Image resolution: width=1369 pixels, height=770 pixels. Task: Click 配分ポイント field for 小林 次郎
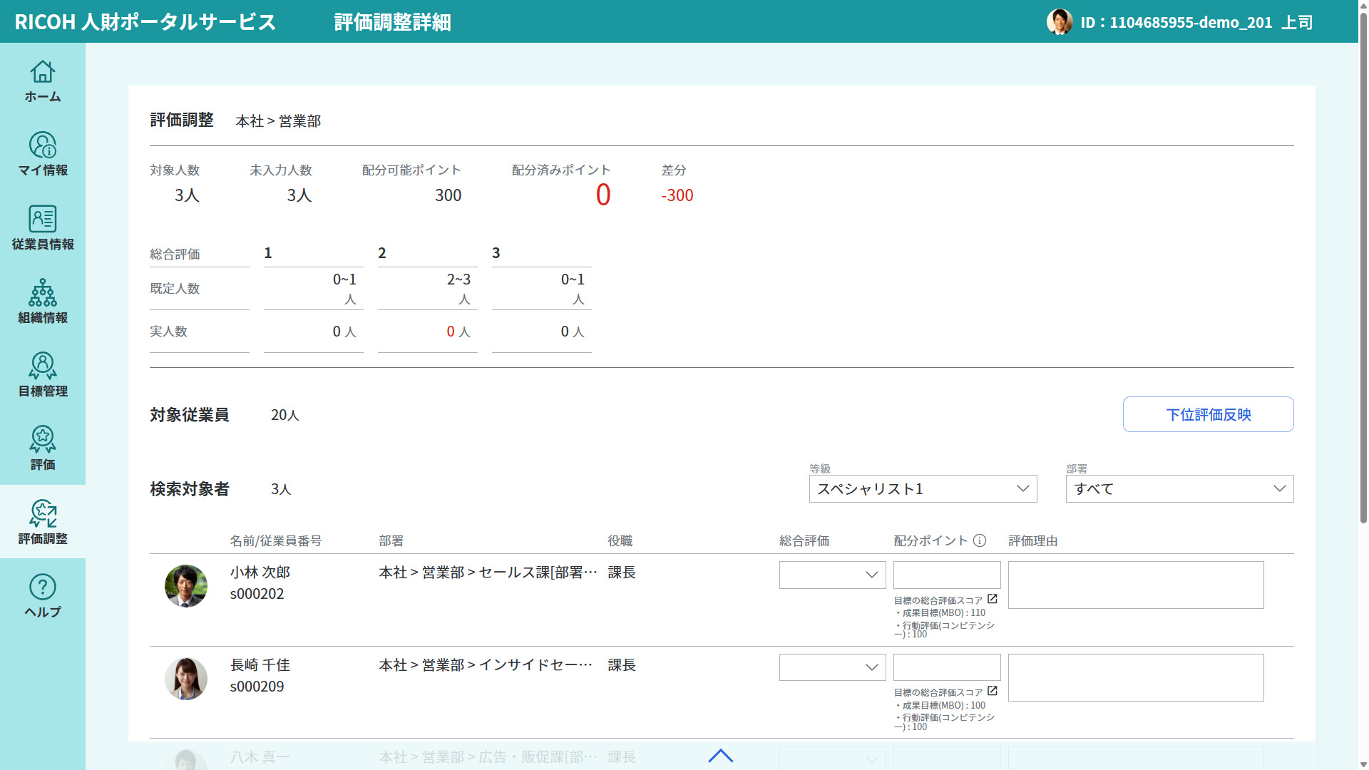click(x=947, y=575)
